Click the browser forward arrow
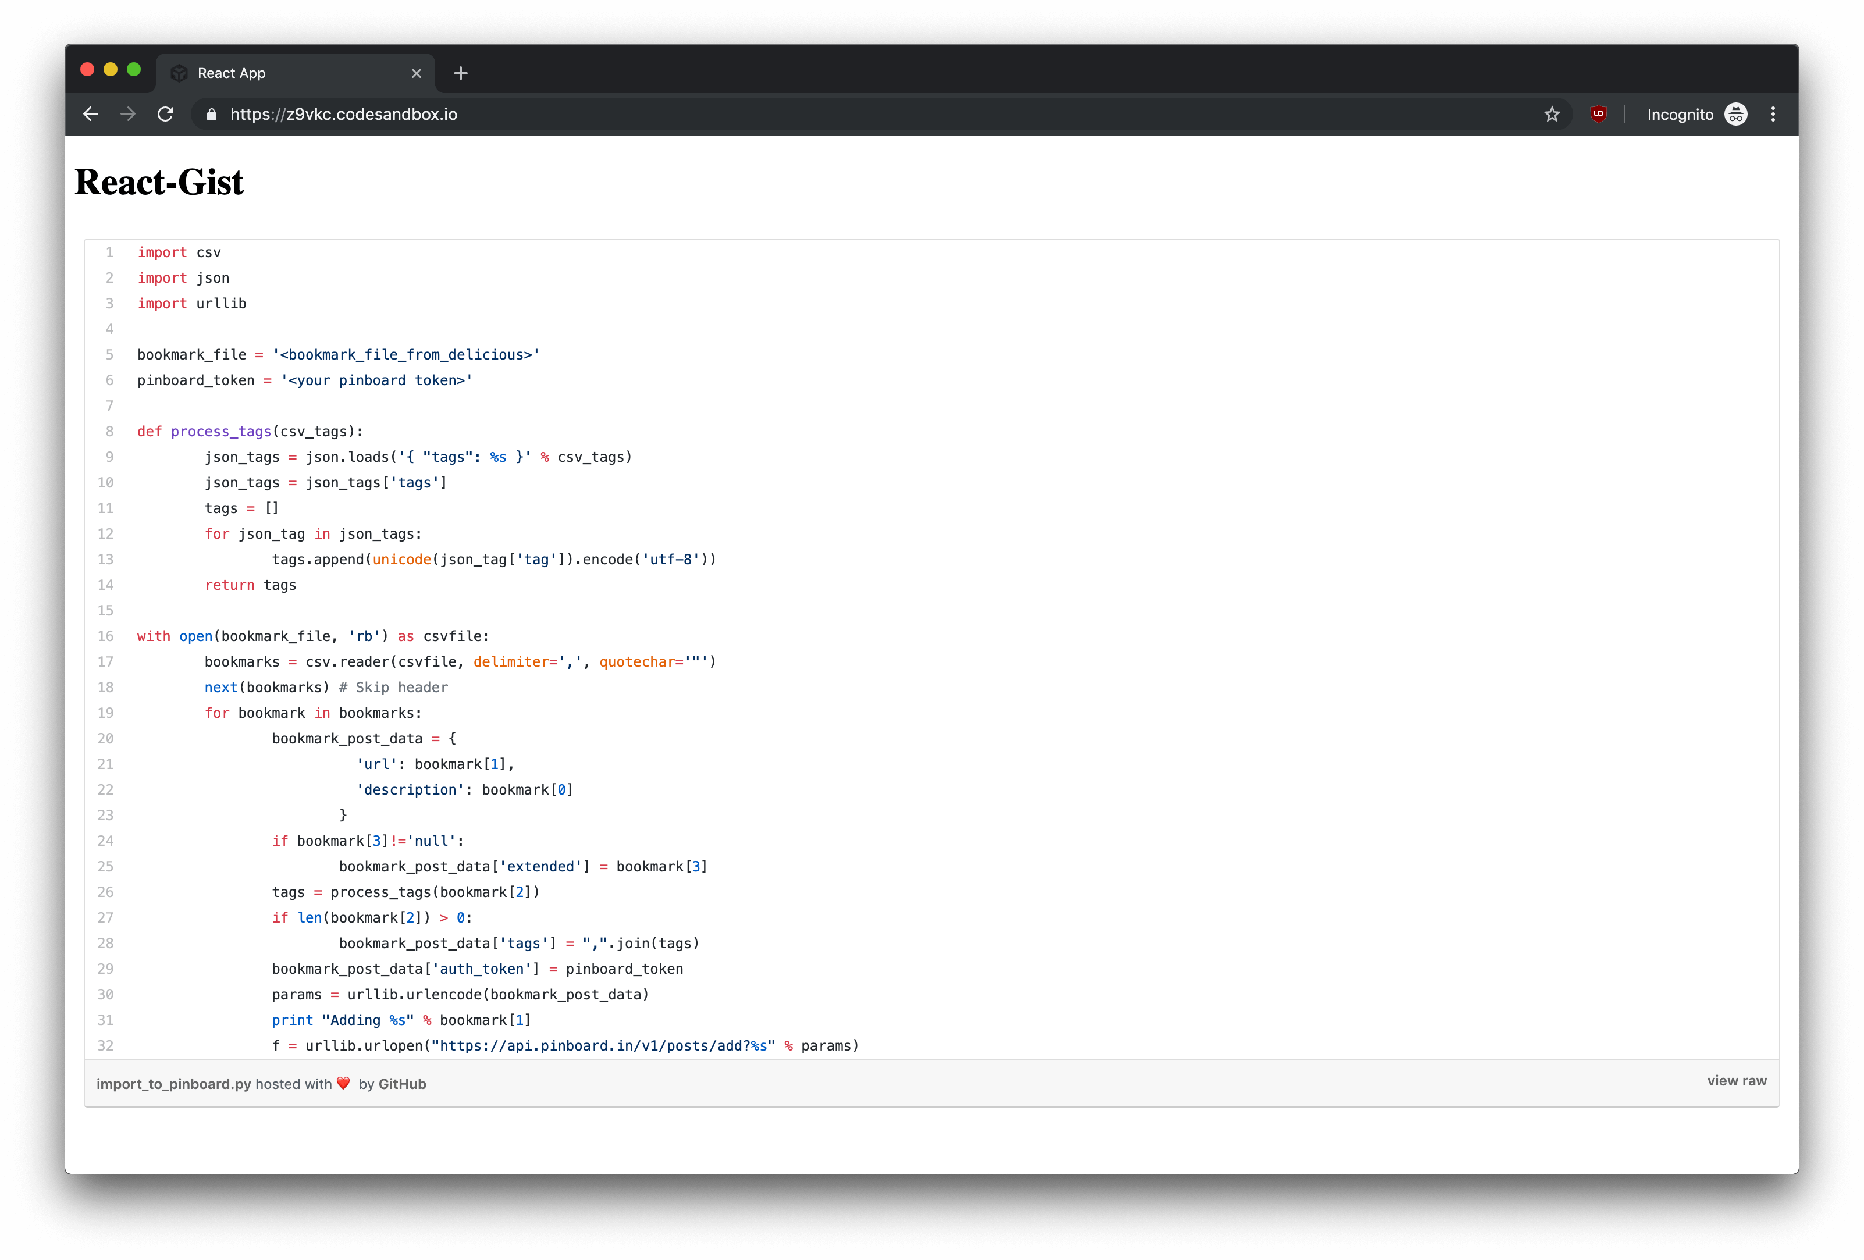The height and width of the screenshot is (1260, 1864). click(127, 114)
